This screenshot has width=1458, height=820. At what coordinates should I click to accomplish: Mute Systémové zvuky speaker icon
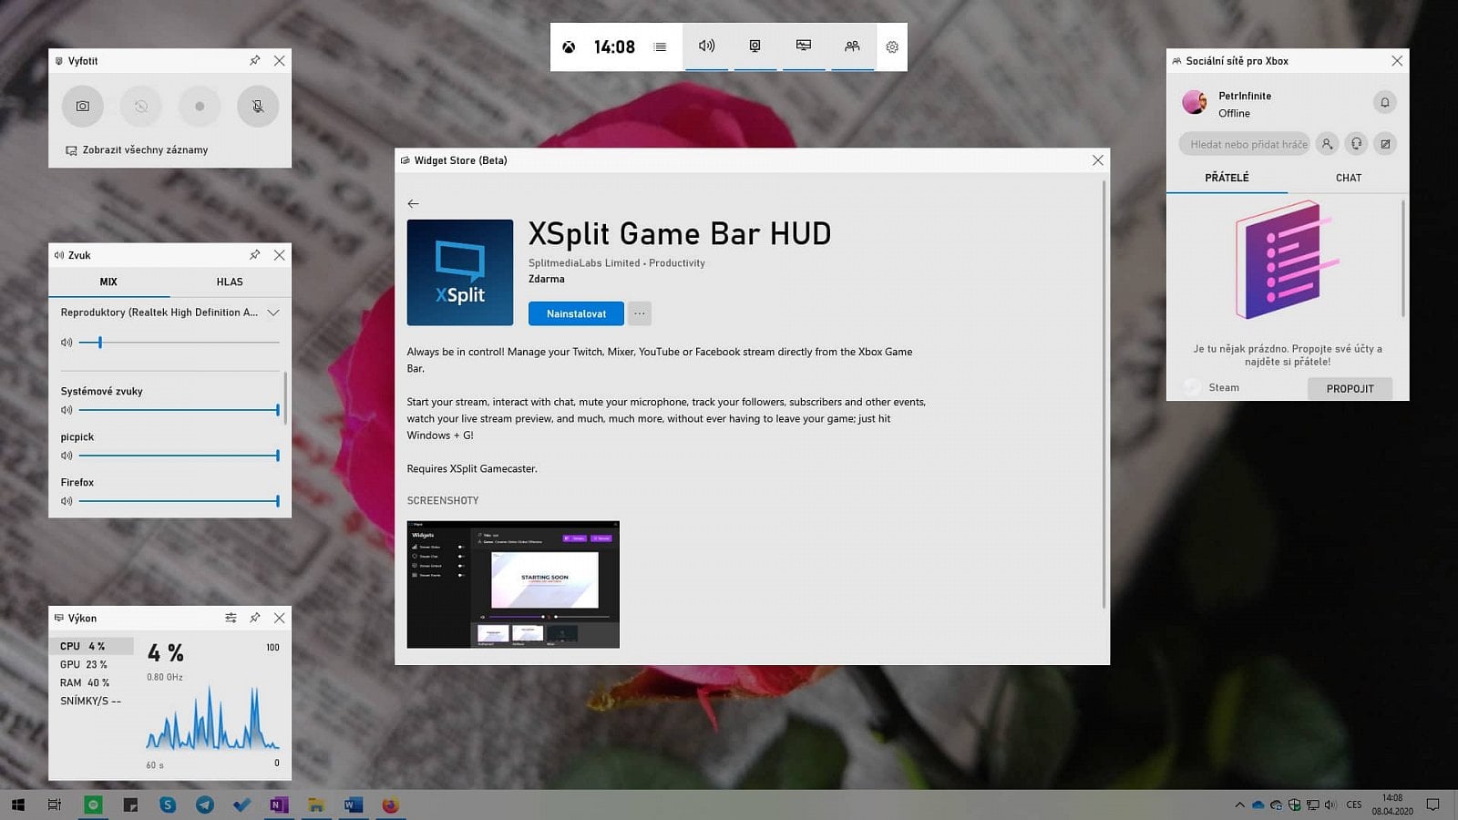[67, 410]
